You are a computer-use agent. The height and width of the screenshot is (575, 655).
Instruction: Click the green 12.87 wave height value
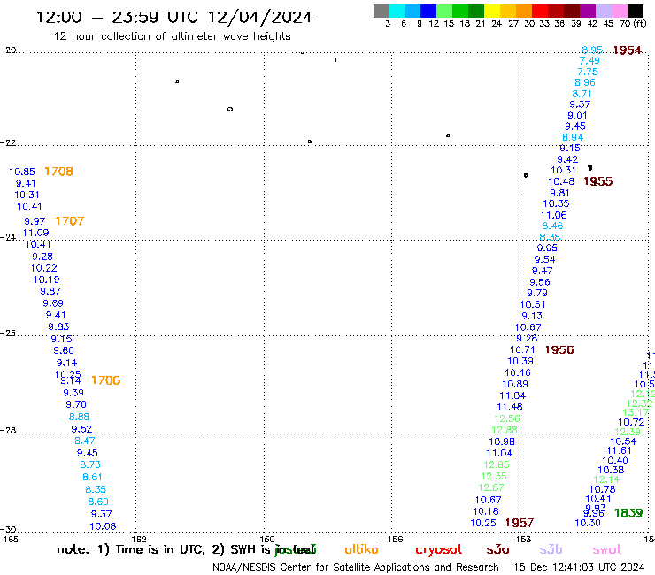pyautogui.click(x=491, y=487)
